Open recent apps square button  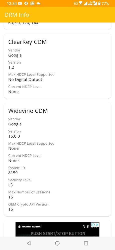[86, 243]
